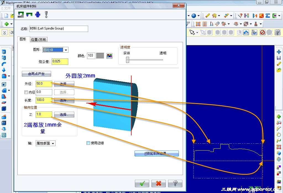Open the color palette picker button
This screenshot has height=193, width=283.
[x=109, y=56]
